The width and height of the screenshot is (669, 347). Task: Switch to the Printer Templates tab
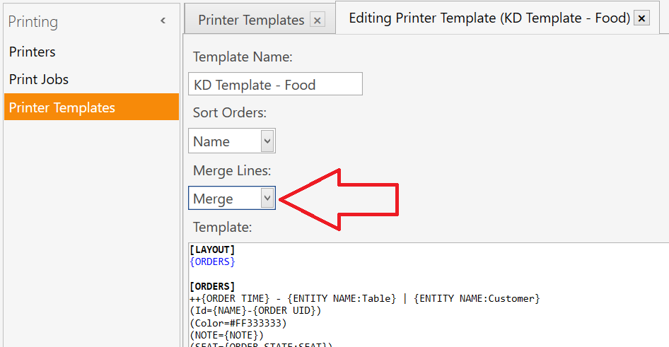(251, 20)
